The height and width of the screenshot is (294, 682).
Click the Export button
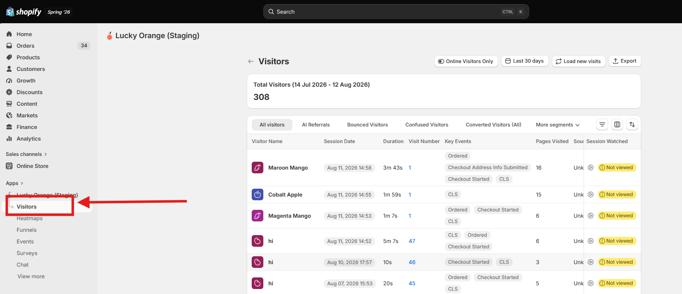(x=625, y=61)
